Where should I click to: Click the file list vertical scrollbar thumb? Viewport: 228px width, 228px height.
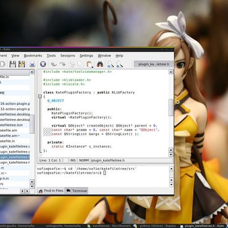click(x=32, y=124)
